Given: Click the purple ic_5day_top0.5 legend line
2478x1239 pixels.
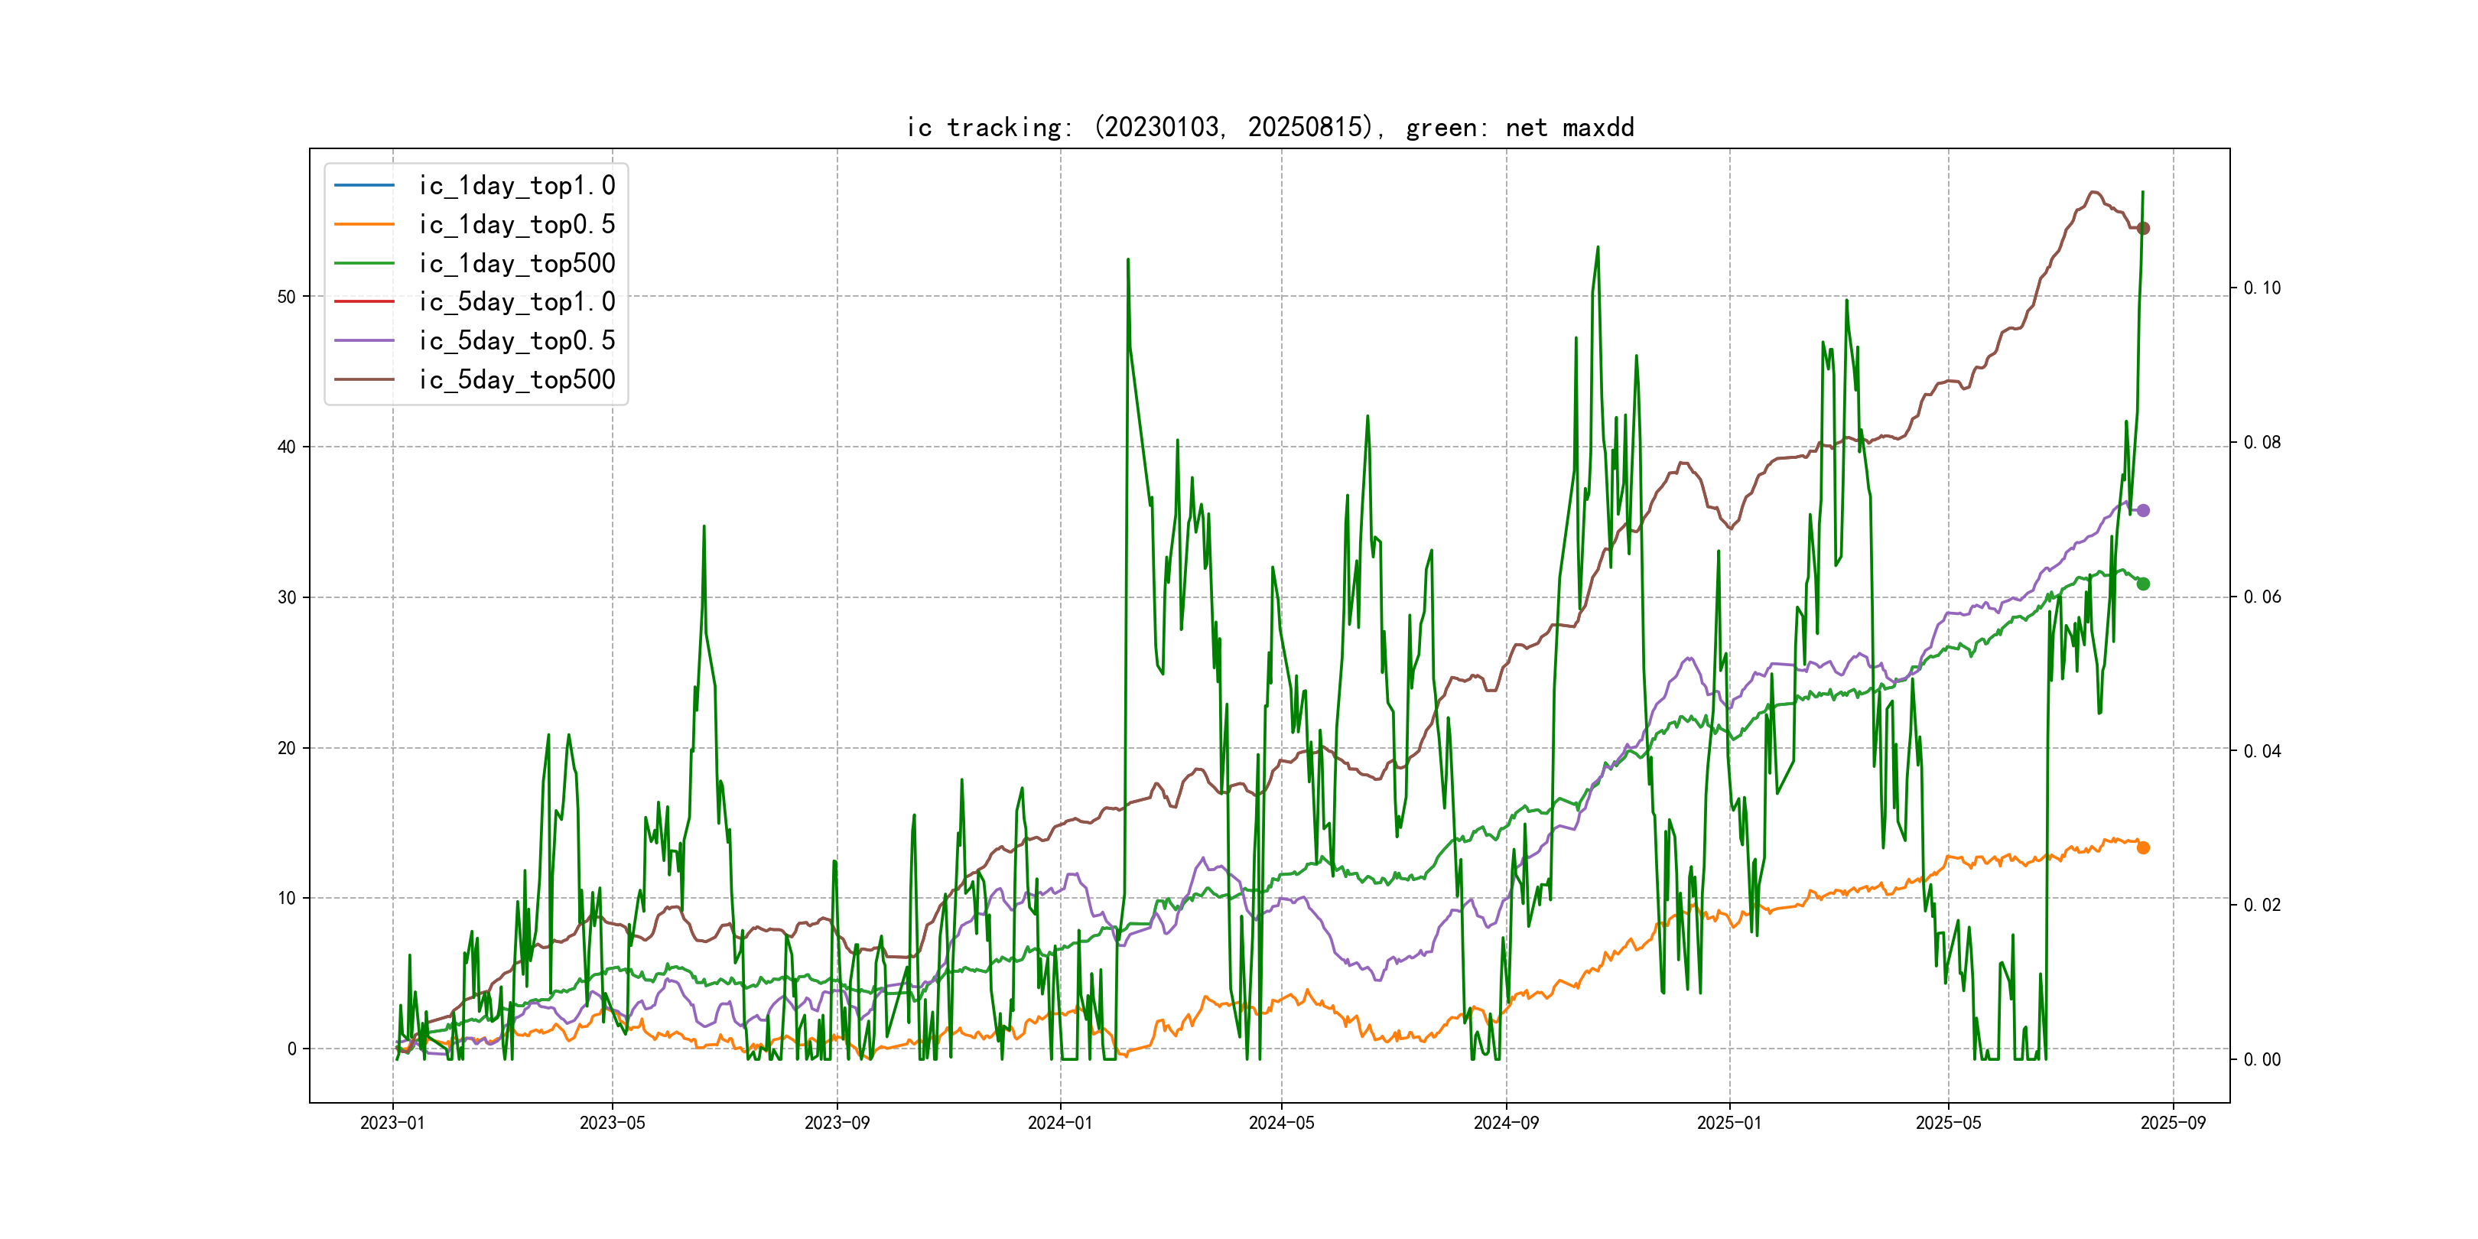Looking at the screenshot, I should 363,340.
